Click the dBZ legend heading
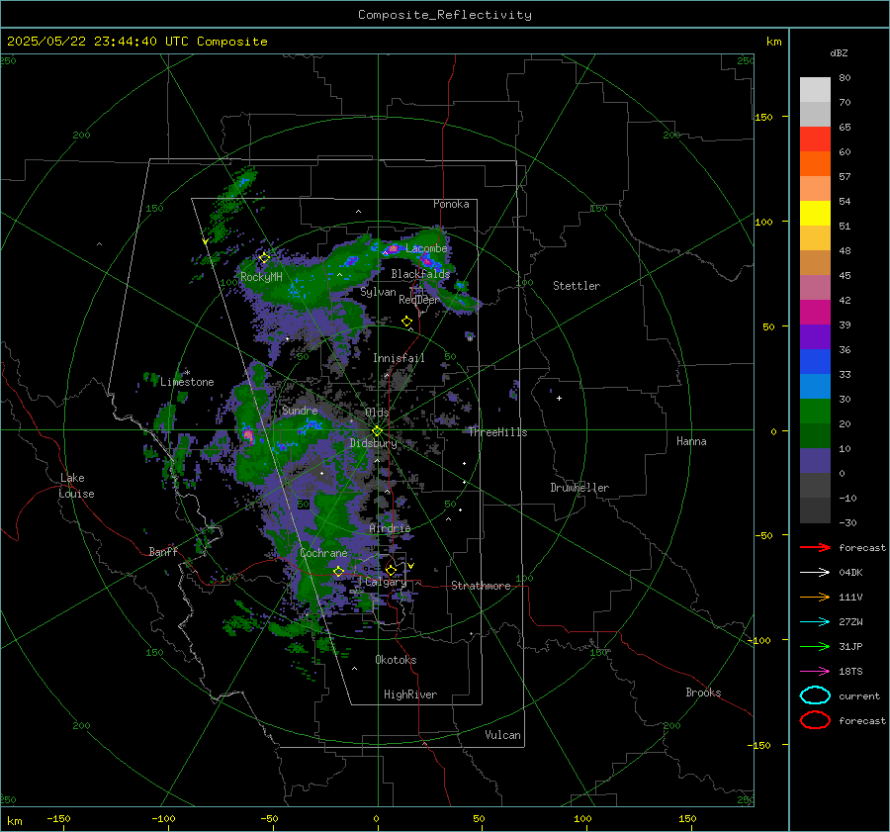890x832 pixels. 839,52
